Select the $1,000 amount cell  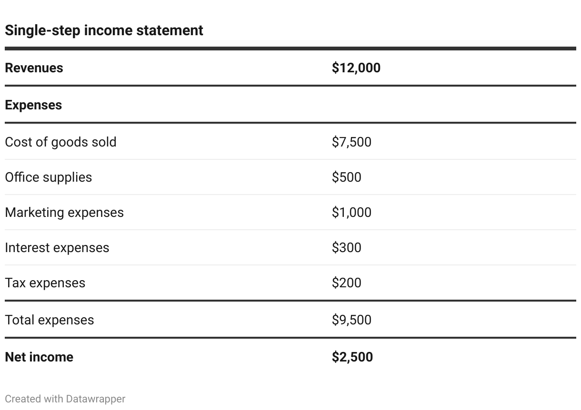(x=351, y=213)
